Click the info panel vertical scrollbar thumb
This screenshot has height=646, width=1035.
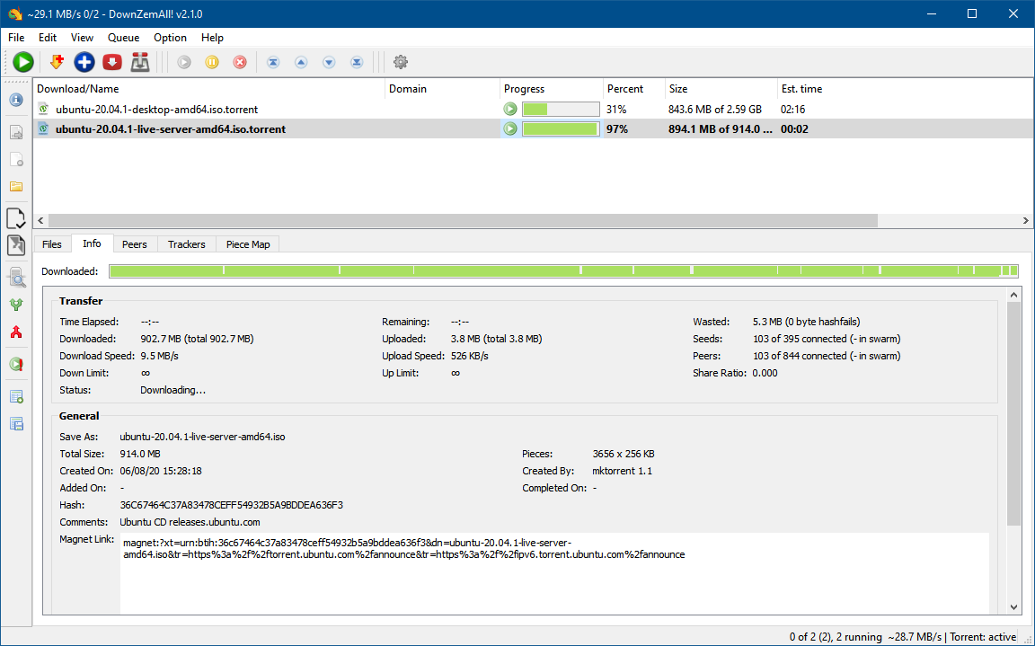[1013, 413]
